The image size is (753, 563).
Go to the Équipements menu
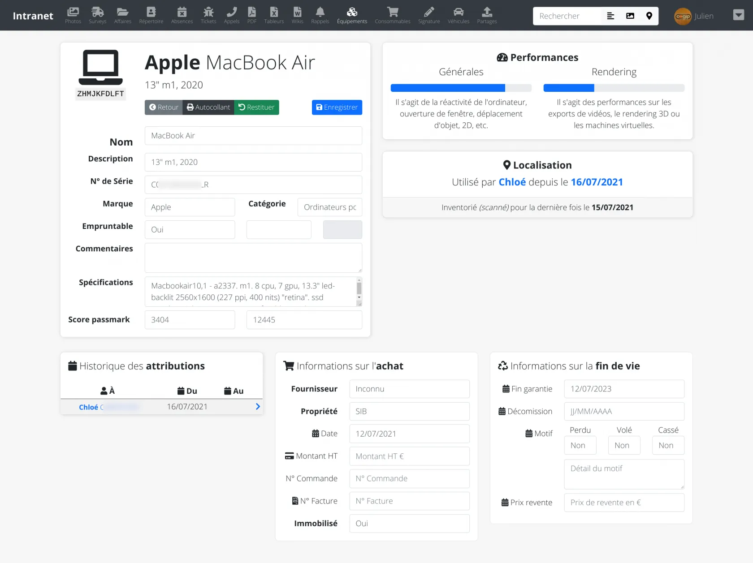coord(352,15)
